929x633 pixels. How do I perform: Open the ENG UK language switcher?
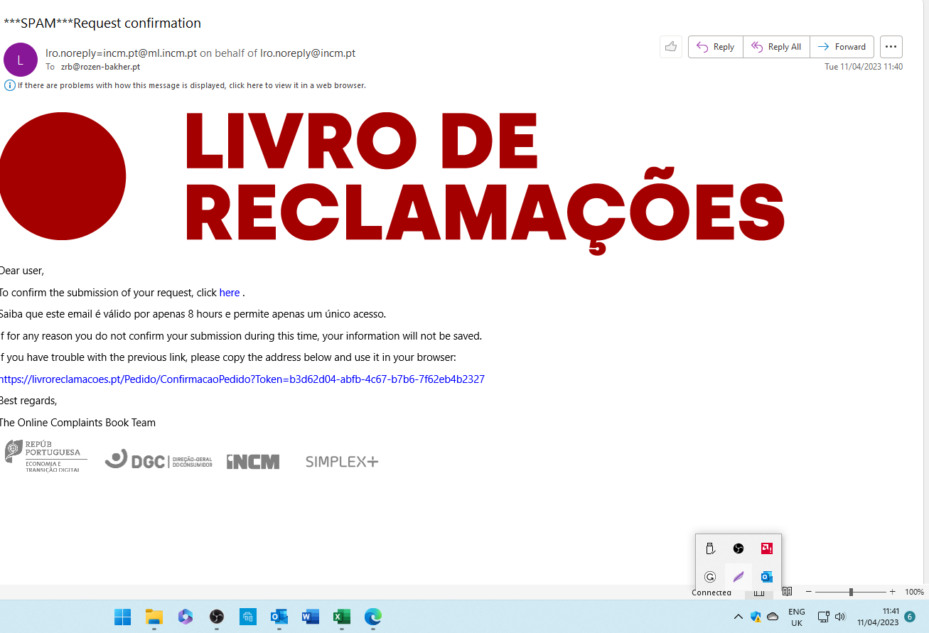[x=797, y=617]
